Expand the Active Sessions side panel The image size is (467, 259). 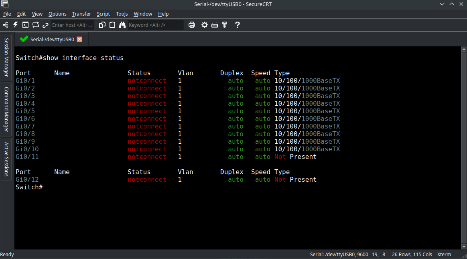(x=6, y=159)
